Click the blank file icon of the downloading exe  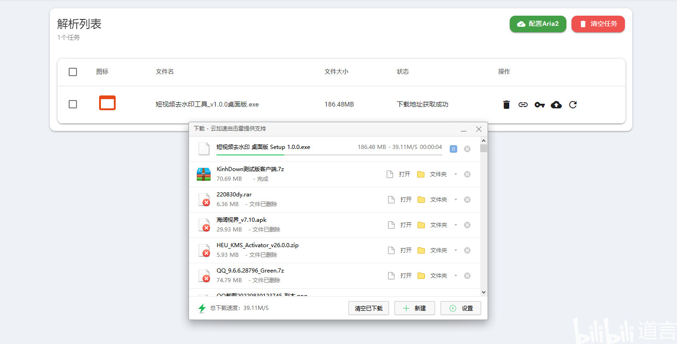point(204,148)
